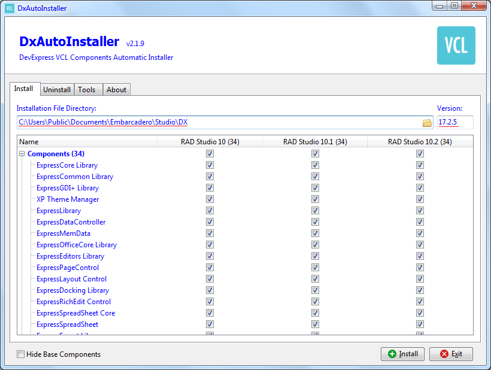The width and height of the screenshot is (491, 370).
Task: Uncheck ExpressPageControl for RAD Studio 10
Action: coord(210,268)
